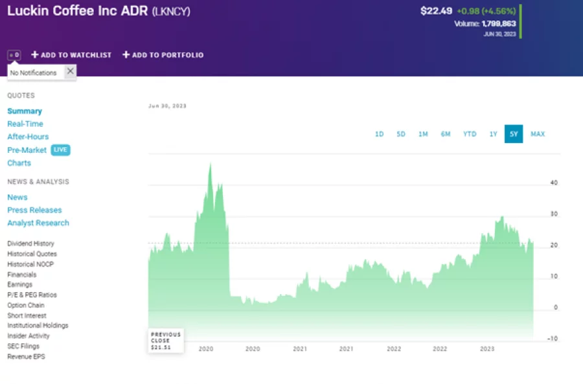Click the plus icon beside Add to Portfolio

[126, 54]
